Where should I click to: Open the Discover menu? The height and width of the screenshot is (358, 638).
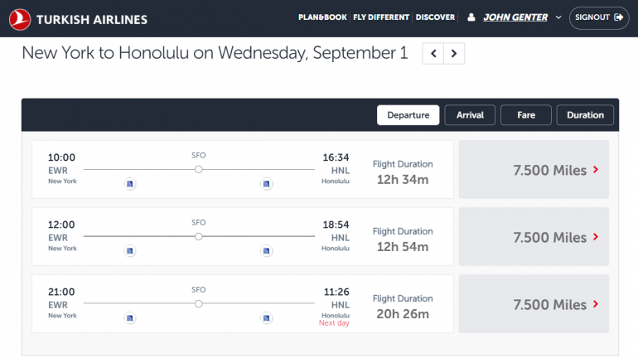point(435,17)
